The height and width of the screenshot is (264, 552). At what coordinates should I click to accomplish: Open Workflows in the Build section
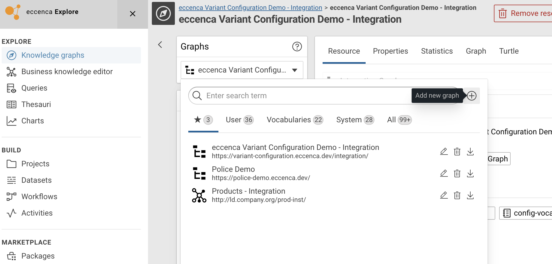tap(71, 197)
